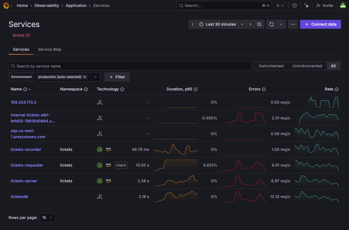Select the Instrumented filter option
This screenshot has width=349, height=230.
(x=271, y=66)
